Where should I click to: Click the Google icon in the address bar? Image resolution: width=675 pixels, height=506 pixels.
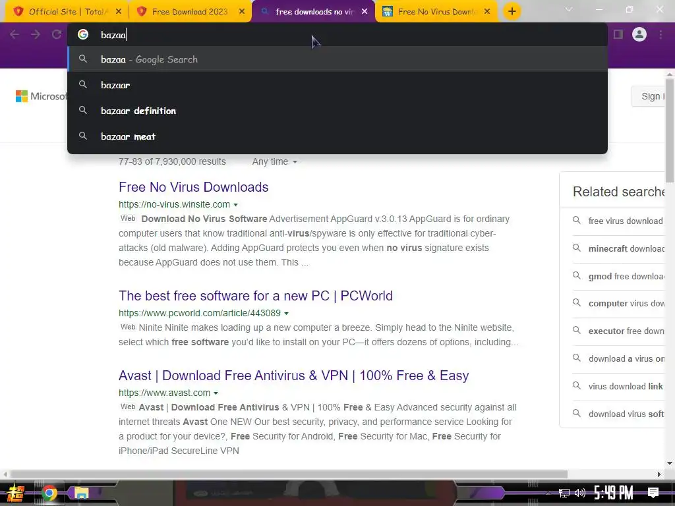click(83, 34)
